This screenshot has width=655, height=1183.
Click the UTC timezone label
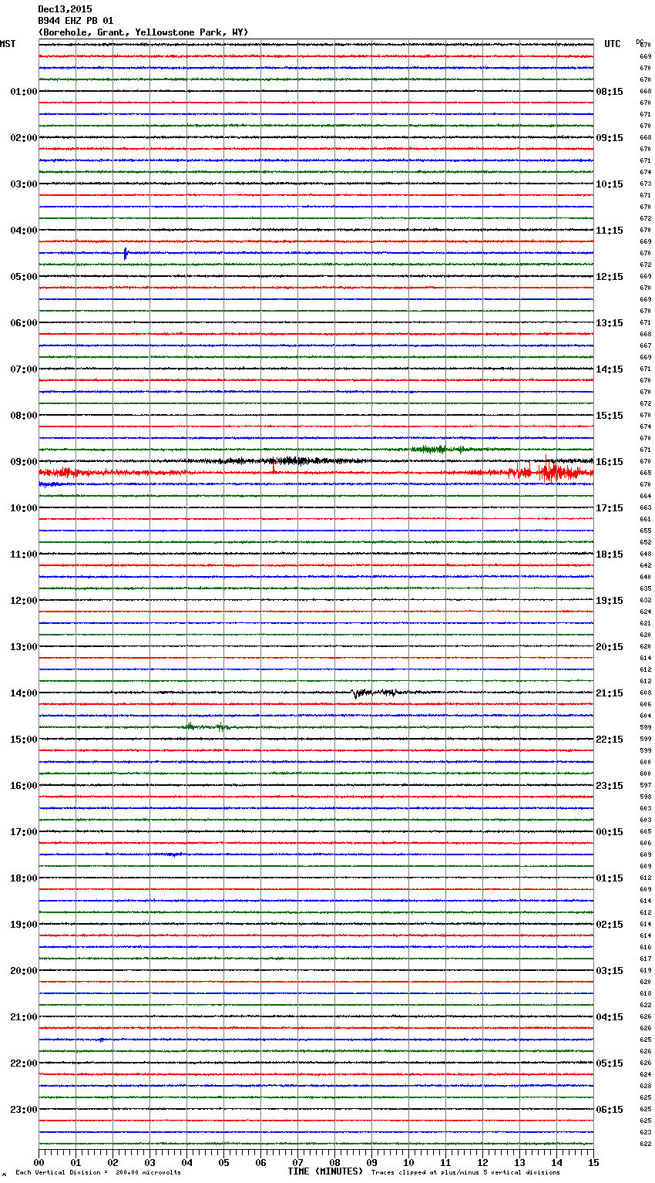[613, 44]
